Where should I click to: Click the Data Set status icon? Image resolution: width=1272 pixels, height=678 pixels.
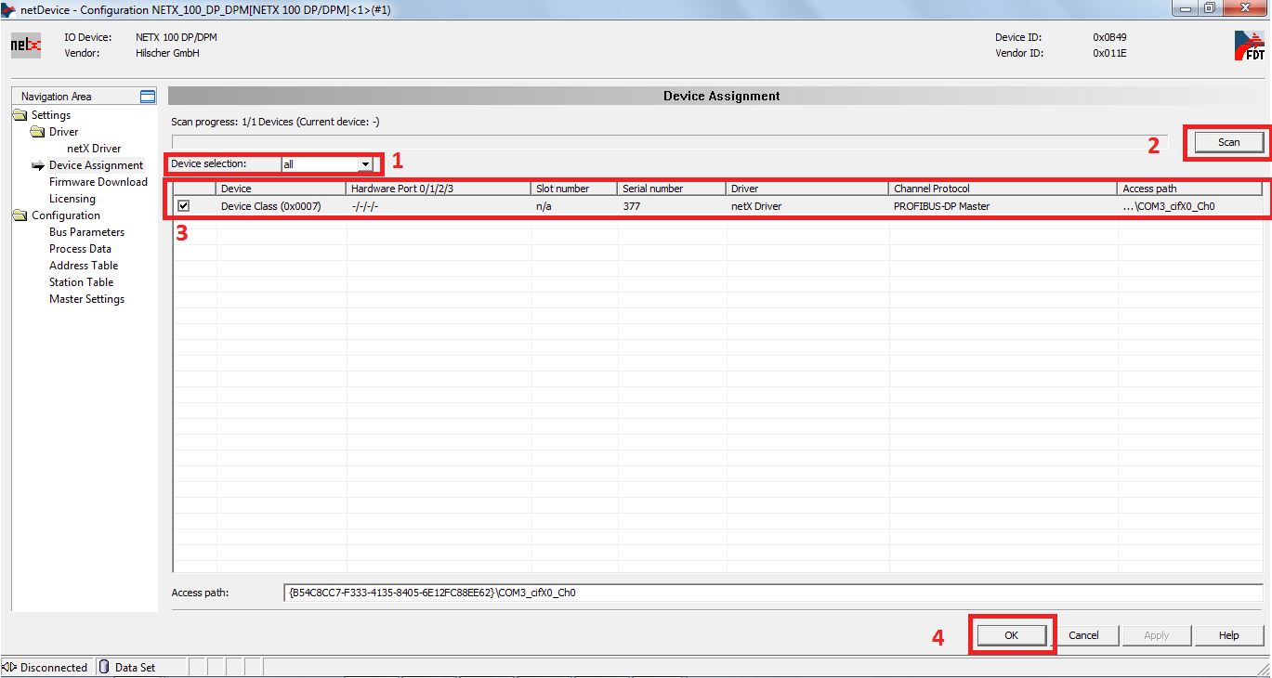105,667
